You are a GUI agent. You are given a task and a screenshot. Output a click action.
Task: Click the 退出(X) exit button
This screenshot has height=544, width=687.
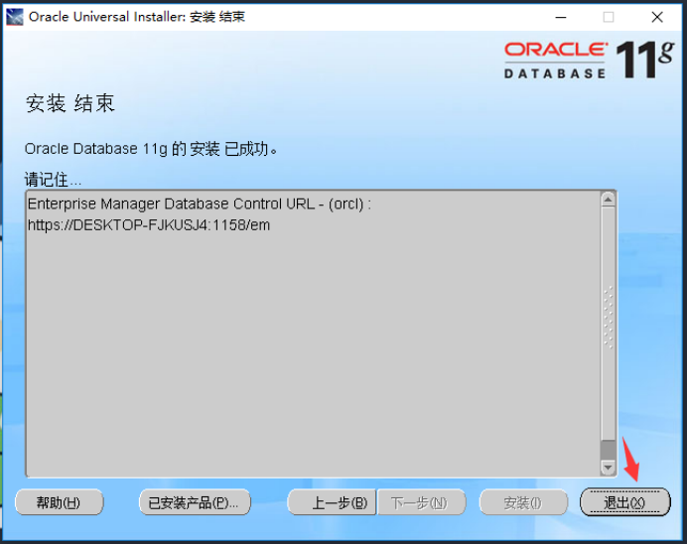[624, 502]
